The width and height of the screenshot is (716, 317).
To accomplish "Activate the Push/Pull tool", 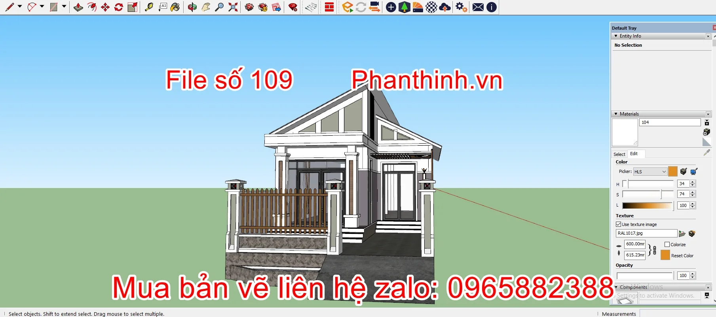I will point(78,7).
